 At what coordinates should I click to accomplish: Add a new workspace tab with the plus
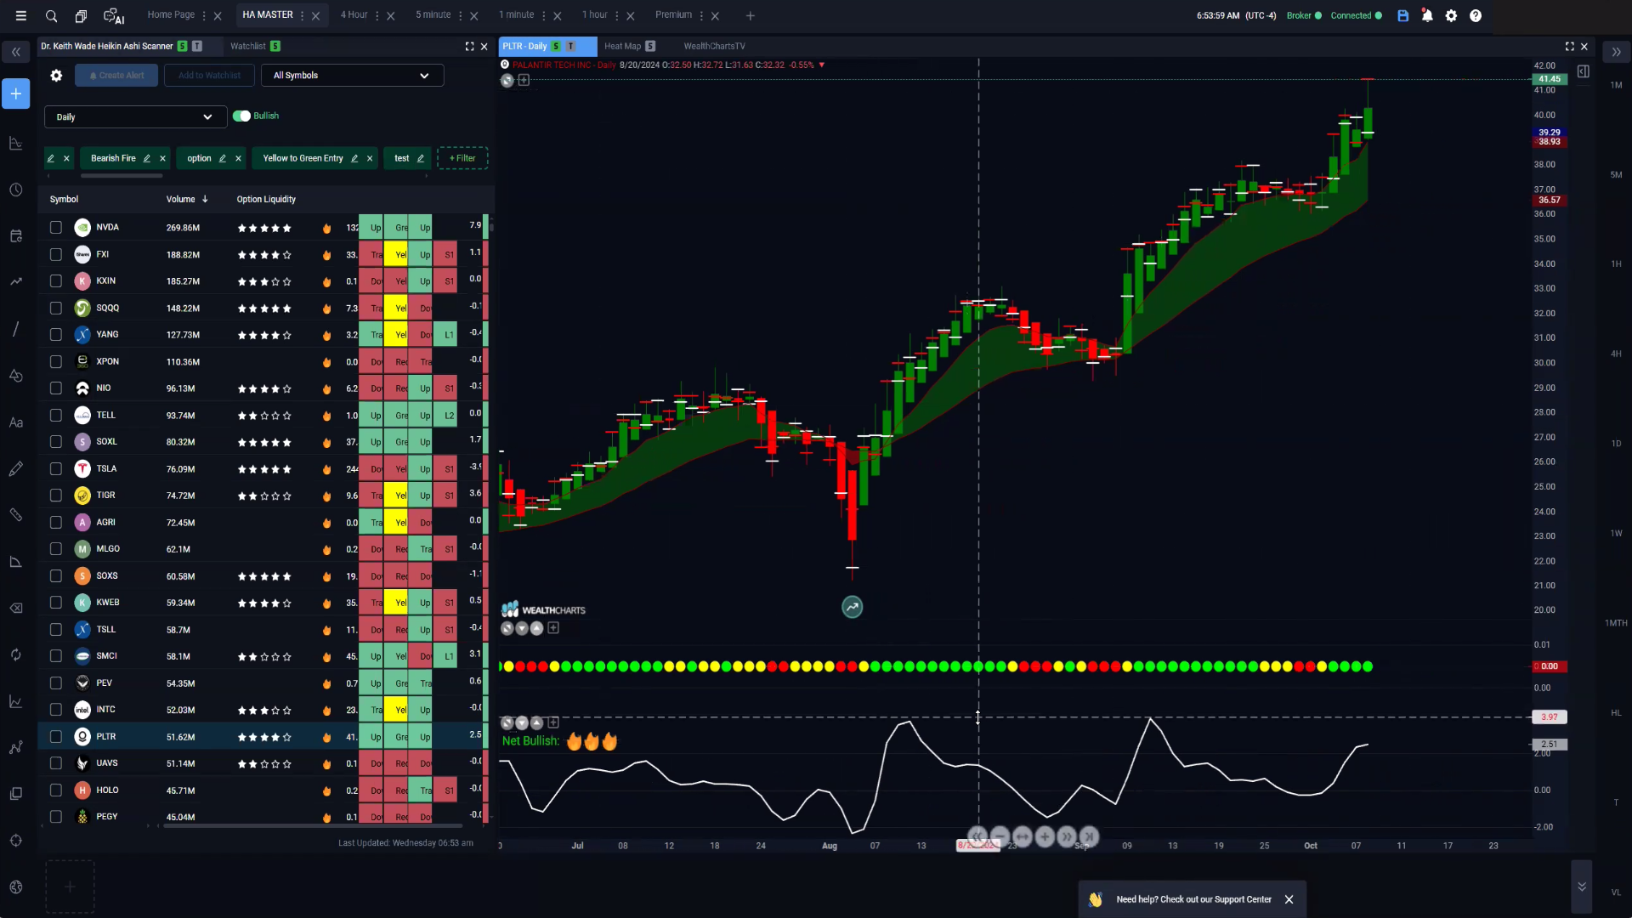[750, 15]
